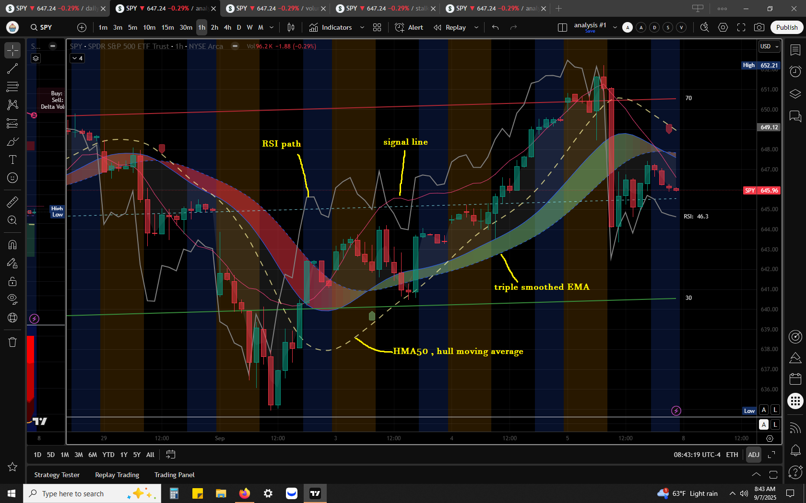The height and width of the screenshot is (503, 806).
Task: Enter fullscreen mode
Action: (741, 27)
